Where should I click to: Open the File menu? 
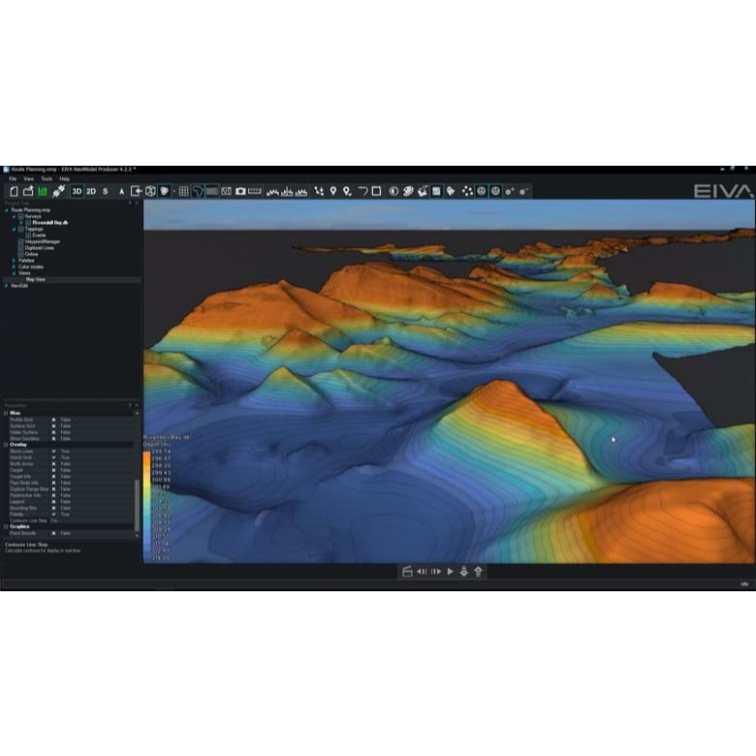[13, 179]
